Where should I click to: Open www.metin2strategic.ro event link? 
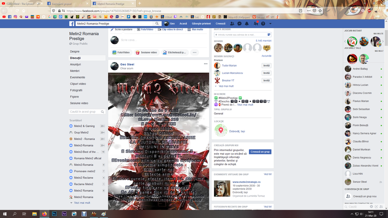point(246,182)
